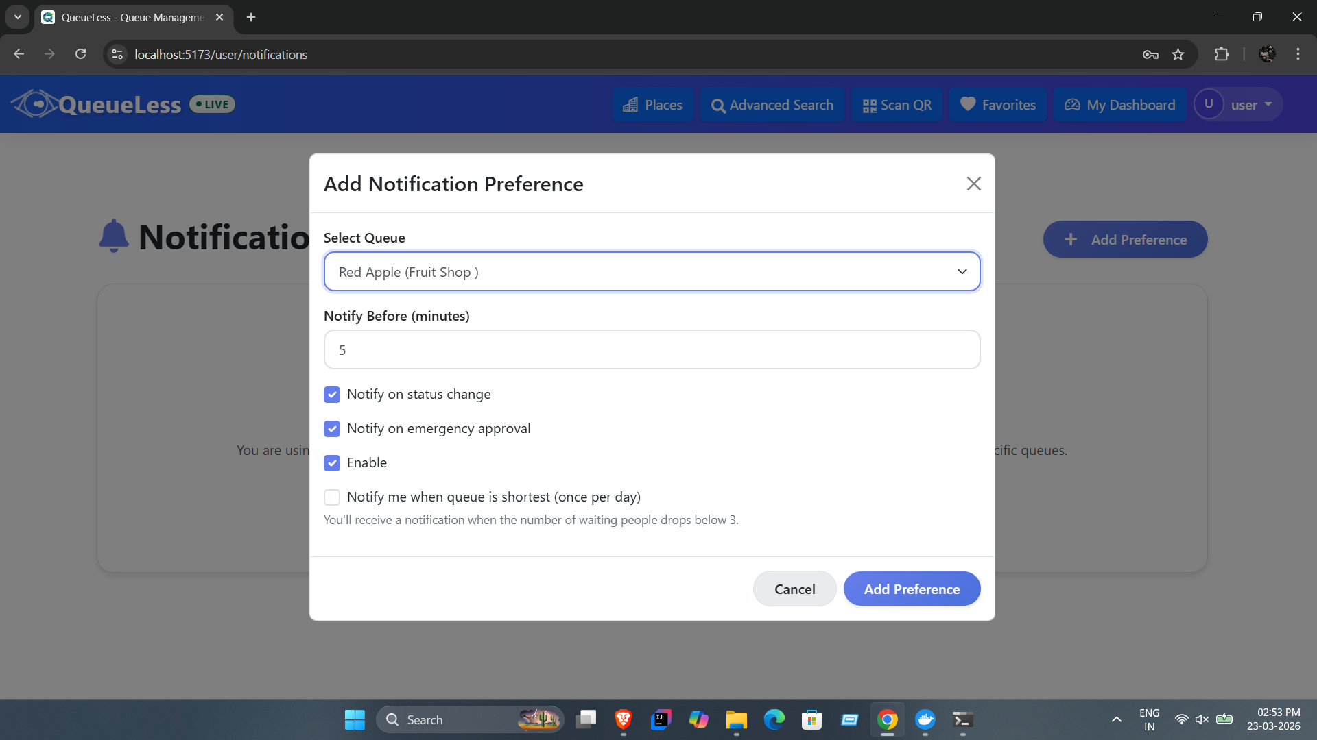This screenshot has width=1317, height=740.
Task: Open Copilot from the taskbar
Action: (699, 719)
